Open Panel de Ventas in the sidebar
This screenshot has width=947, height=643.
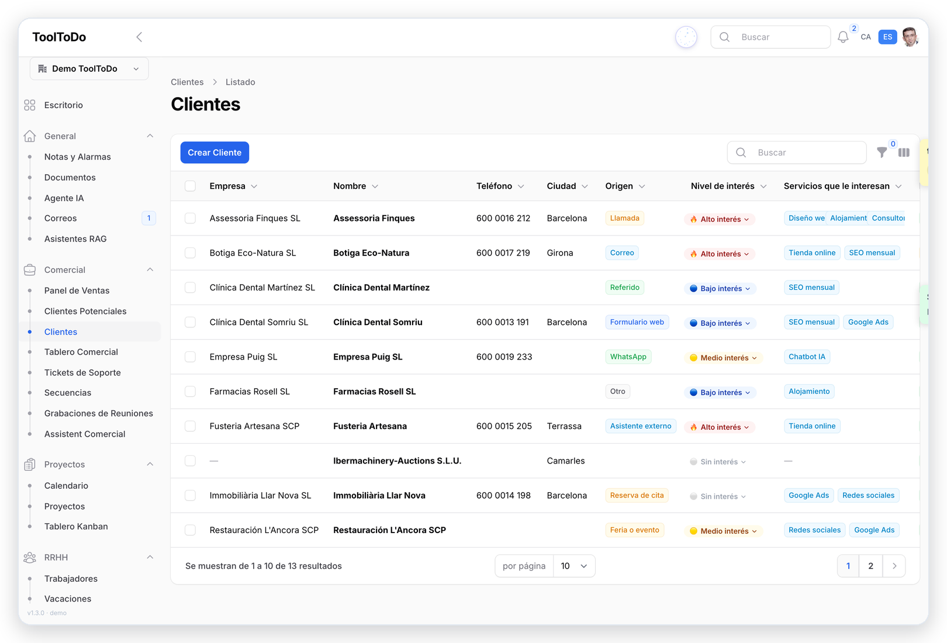click(x=77, y=291)
